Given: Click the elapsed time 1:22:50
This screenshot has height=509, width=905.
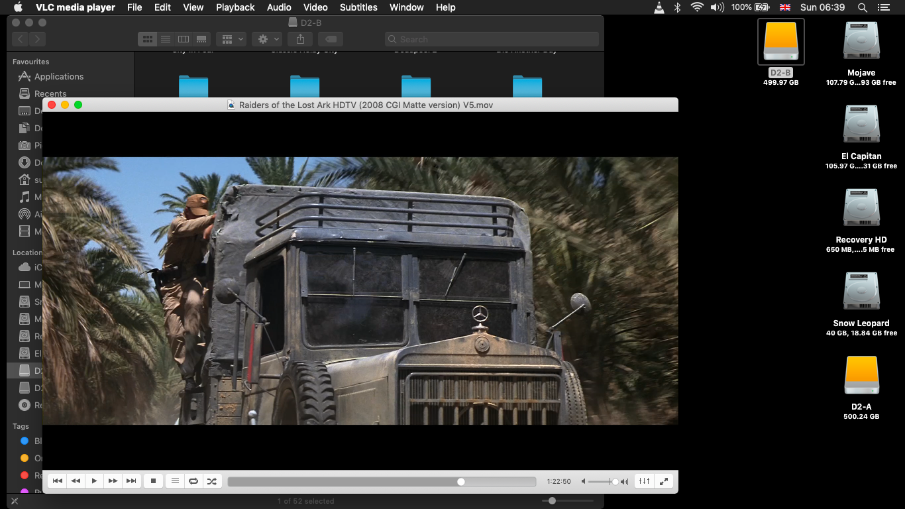Looking at the screenshot, I should (x=559, y=482).
